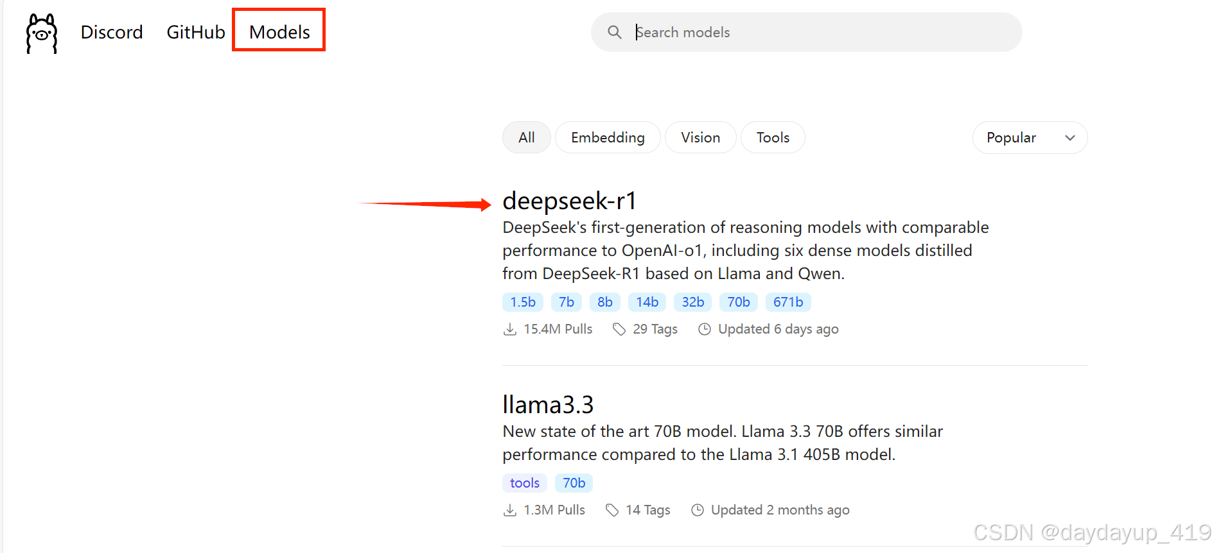Click the 15.4M Pulls text
Screen dimensions: 1214x553
(x=558, y=329)
